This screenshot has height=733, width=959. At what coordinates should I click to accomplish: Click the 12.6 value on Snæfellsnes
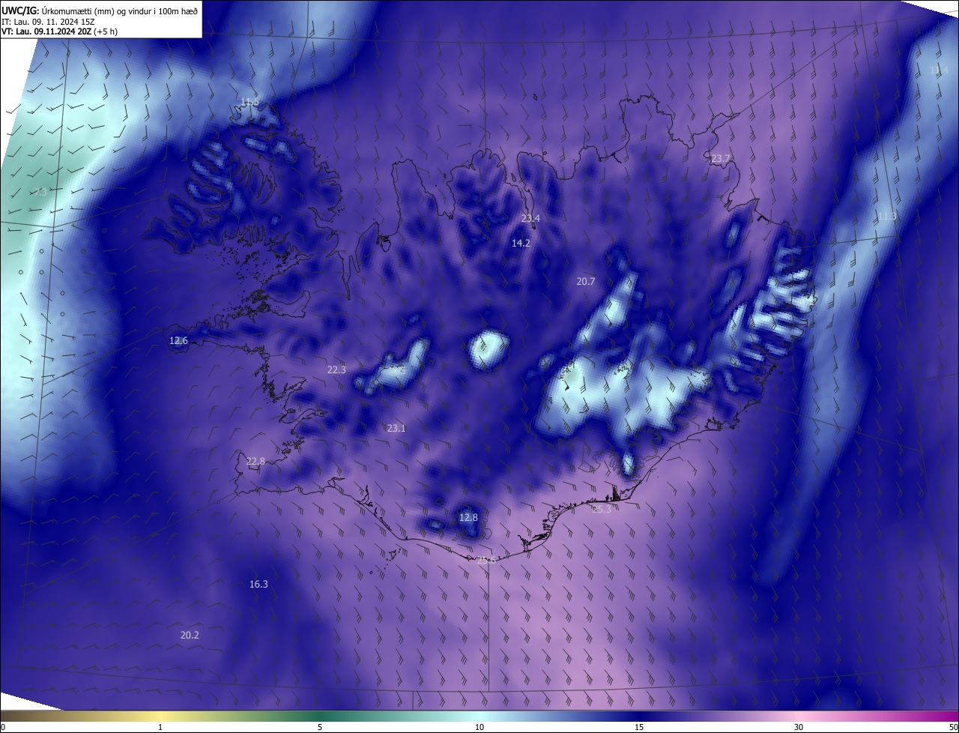click(178, 341)
